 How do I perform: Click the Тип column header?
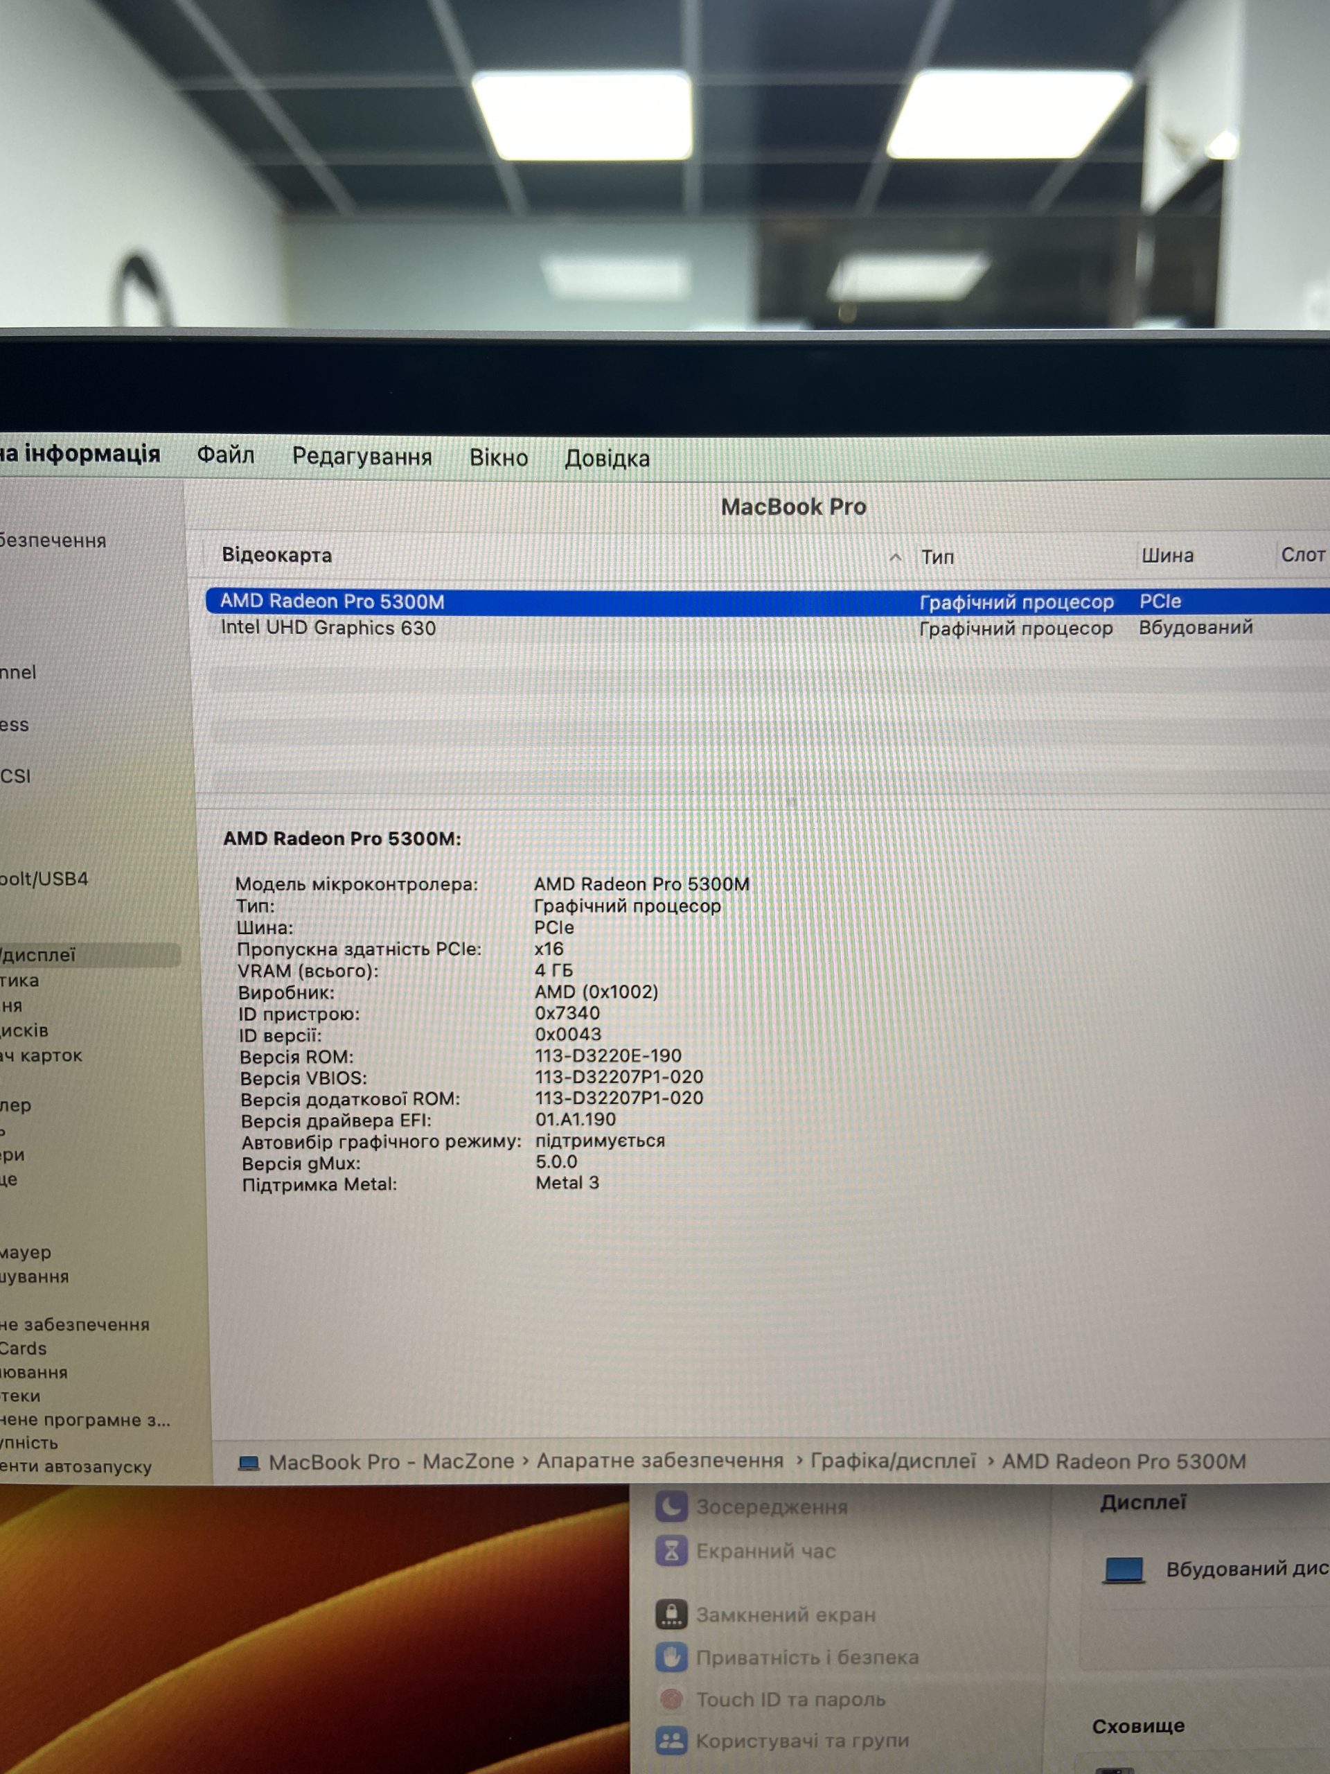(937, 556)
